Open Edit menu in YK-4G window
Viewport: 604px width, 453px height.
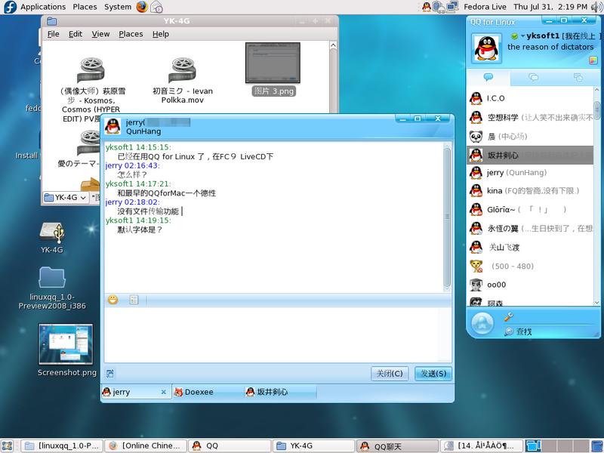(x=75, y=34)
